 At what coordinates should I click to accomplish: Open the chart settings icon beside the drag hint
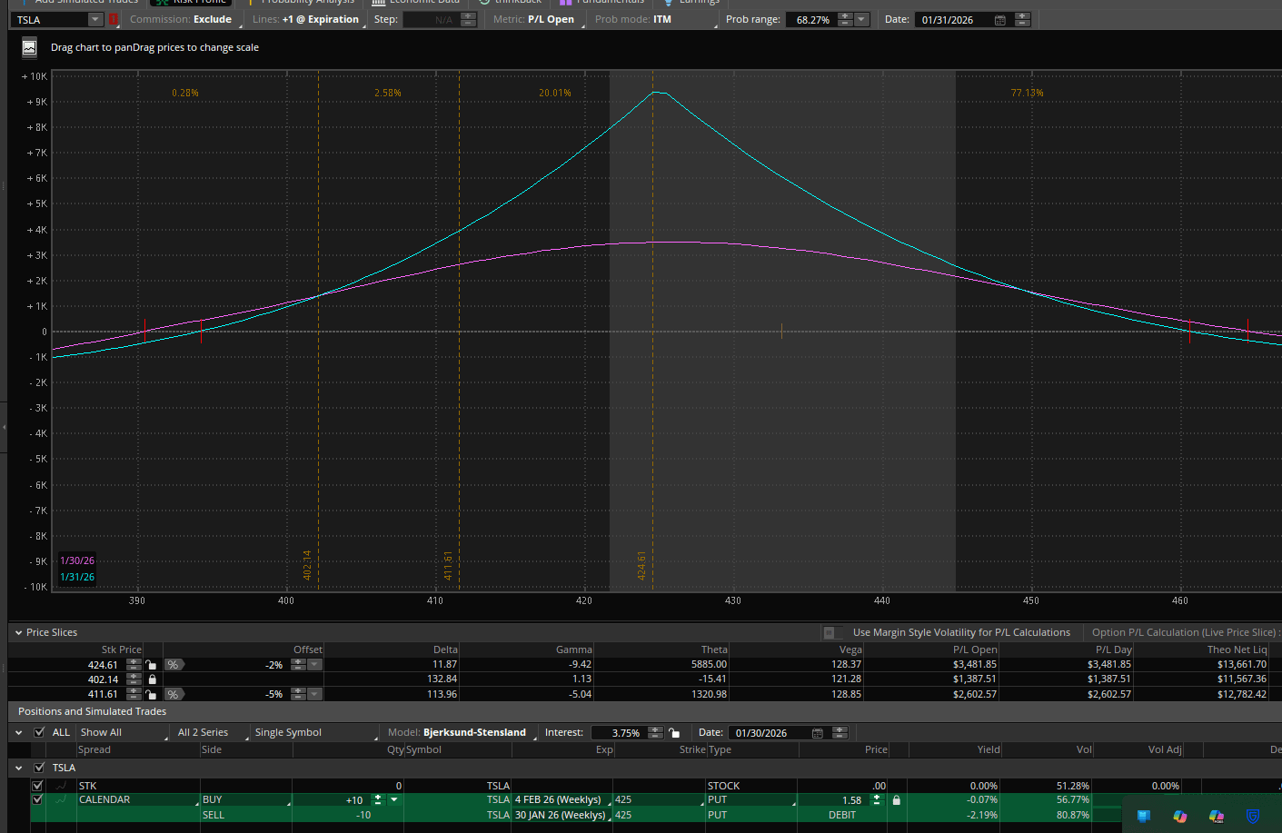29,47
